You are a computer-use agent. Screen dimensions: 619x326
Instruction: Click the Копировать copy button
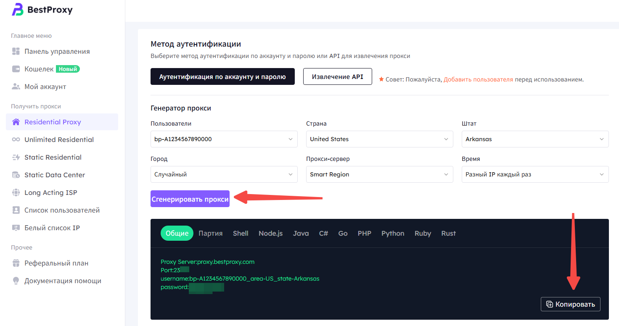pos(570,304)
